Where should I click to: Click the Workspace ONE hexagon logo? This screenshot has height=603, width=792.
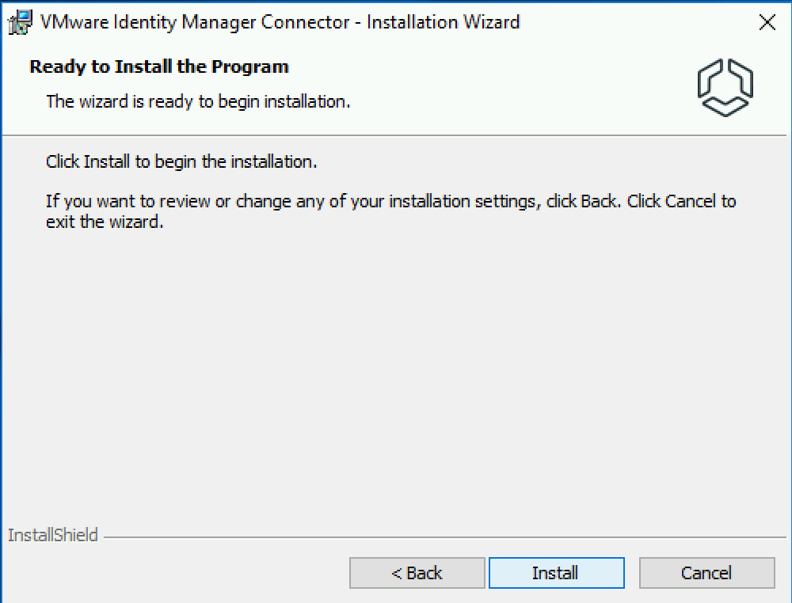pos(725,87)
